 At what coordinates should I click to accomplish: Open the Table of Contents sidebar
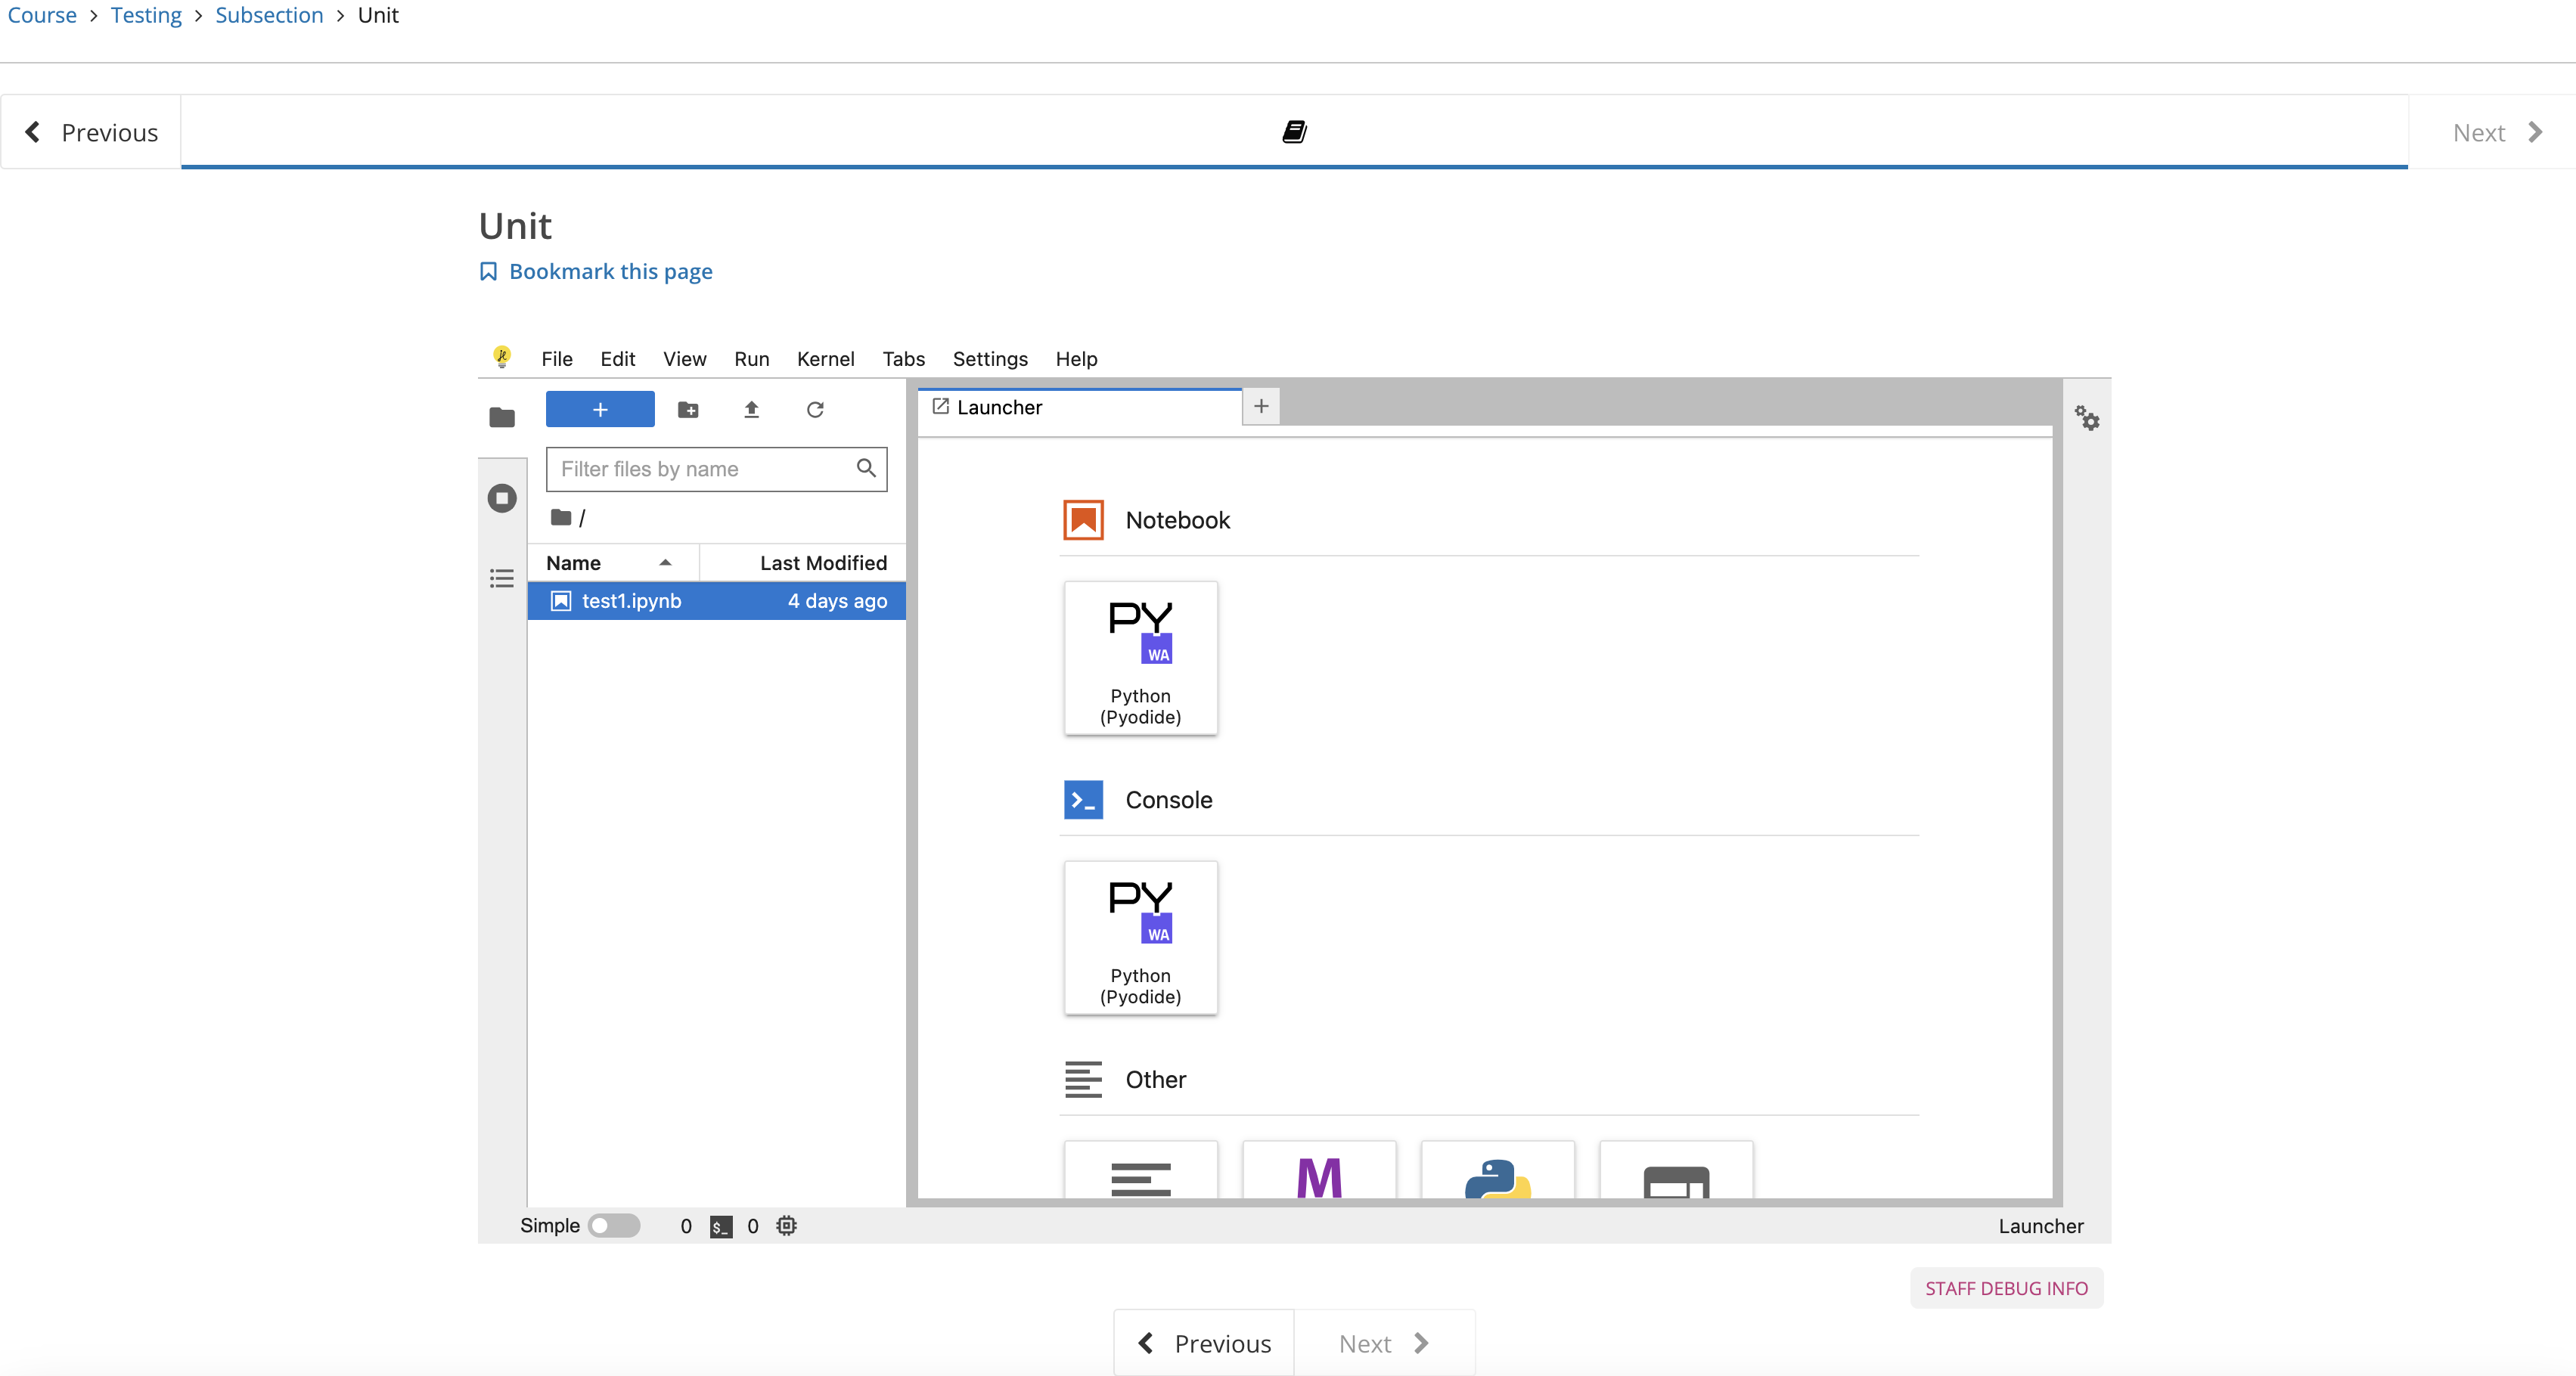(x=502, y=578)
